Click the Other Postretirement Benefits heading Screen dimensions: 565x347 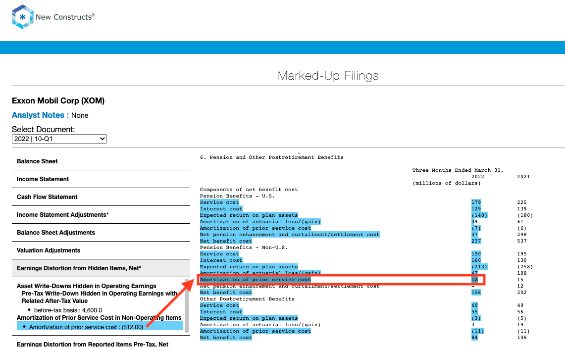tap(247, 299)
